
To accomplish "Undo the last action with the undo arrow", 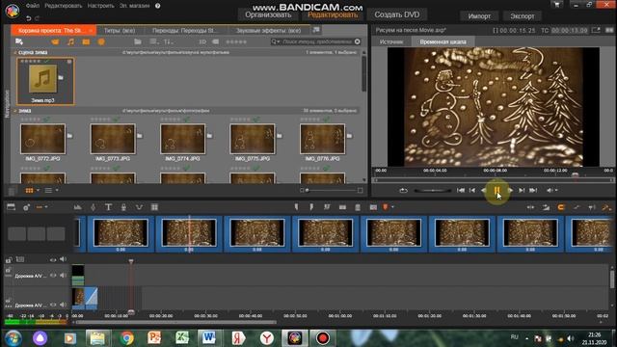I will tap(29, 18).
